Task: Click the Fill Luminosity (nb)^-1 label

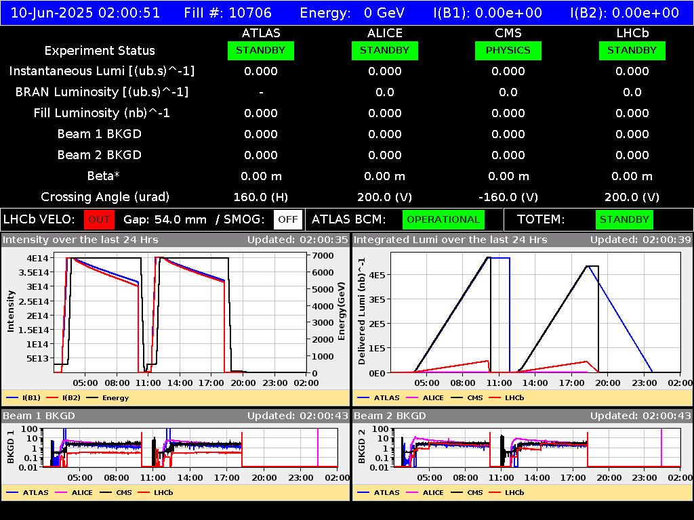Action: tap(102, 113)
